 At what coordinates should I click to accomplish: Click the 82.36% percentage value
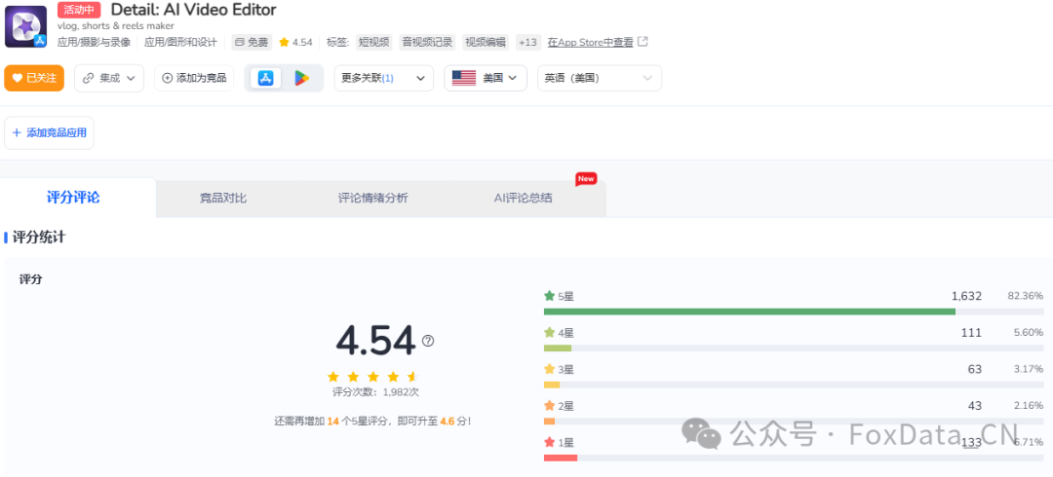click(1025, 296)
